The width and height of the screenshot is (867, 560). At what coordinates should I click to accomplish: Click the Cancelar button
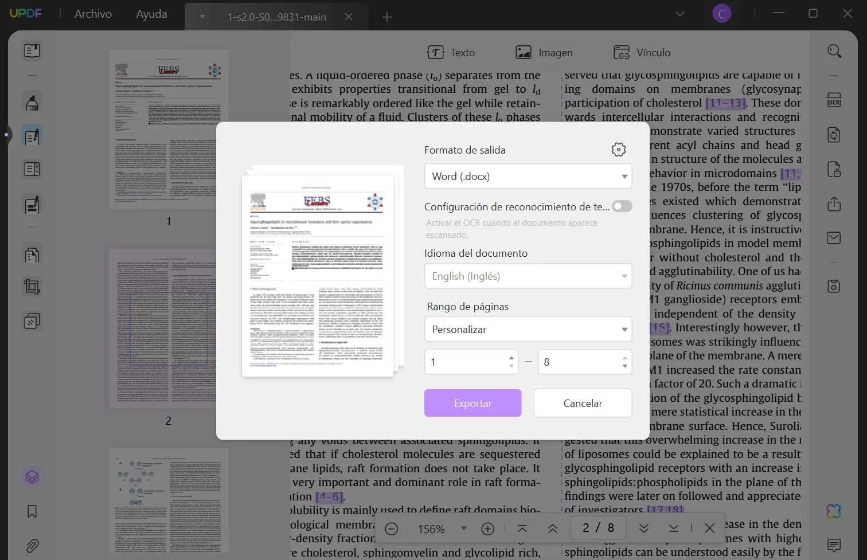point(583,403)
